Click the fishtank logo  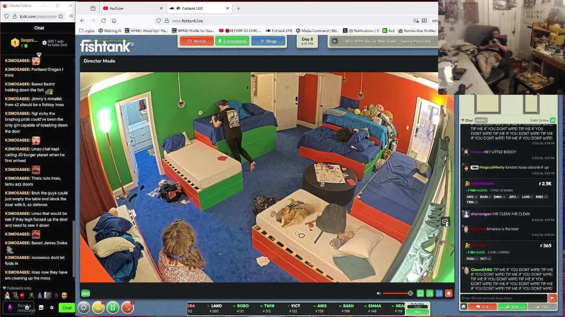106,46
